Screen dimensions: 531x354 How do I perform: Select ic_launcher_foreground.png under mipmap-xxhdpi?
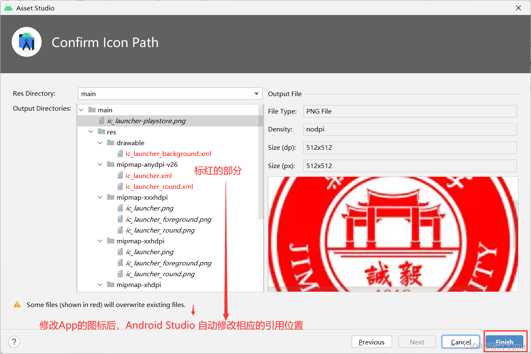169,263
